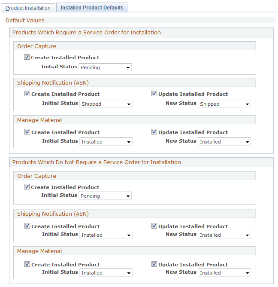Open New Status dropdown showing Shipped

coord(224,104)
